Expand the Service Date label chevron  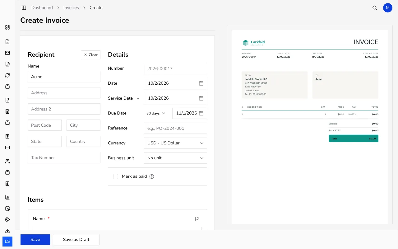click(138, 98)
